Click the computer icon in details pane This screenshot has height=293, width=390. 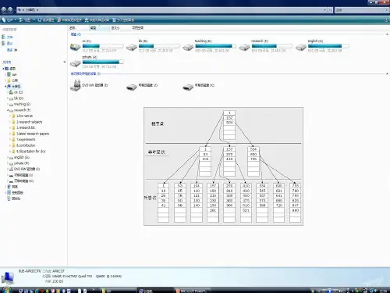(8, 277)
